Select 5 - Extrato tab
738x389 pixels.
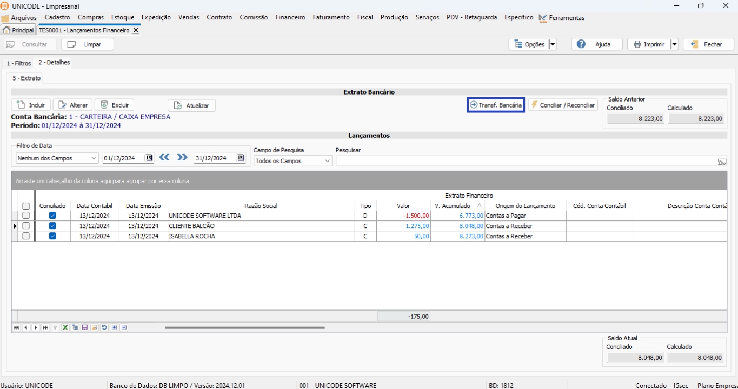coord(26,78)
